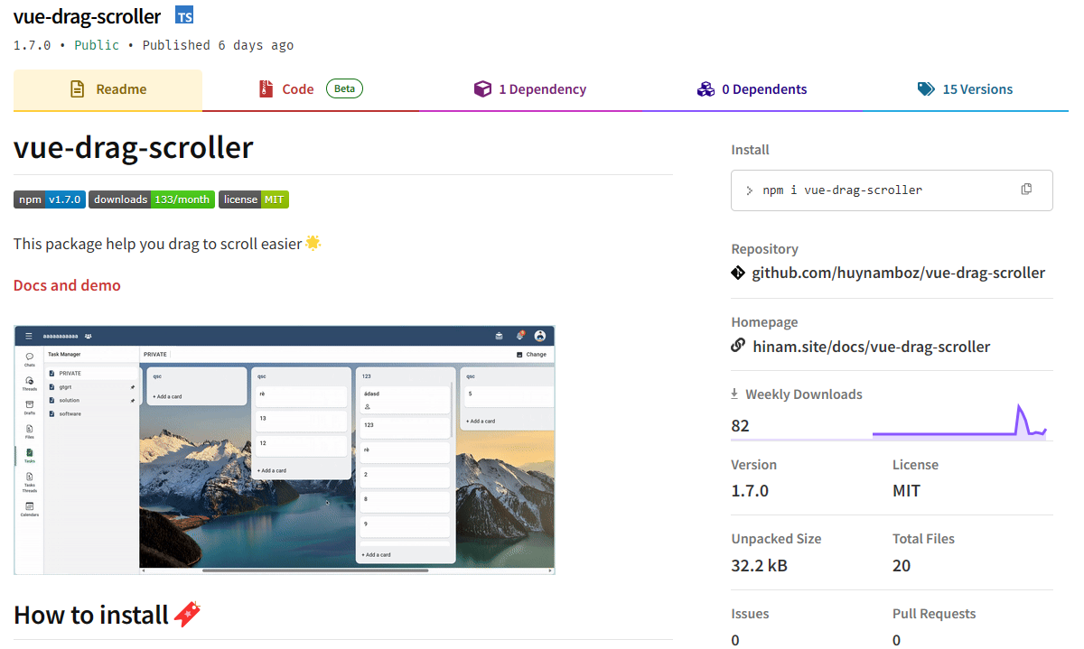Screen dimensions: 1084x649
Task: Click the task manager demo screenshot
Action: coord(285,450)
